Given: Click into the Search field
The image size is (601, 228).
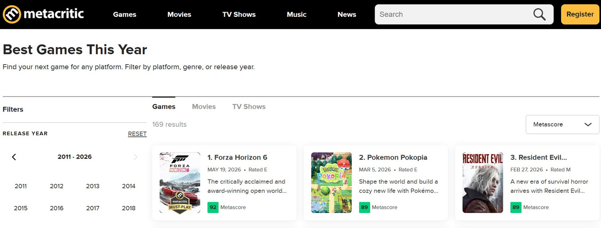Looking at the screenshot, I should [x=455, y=14].
